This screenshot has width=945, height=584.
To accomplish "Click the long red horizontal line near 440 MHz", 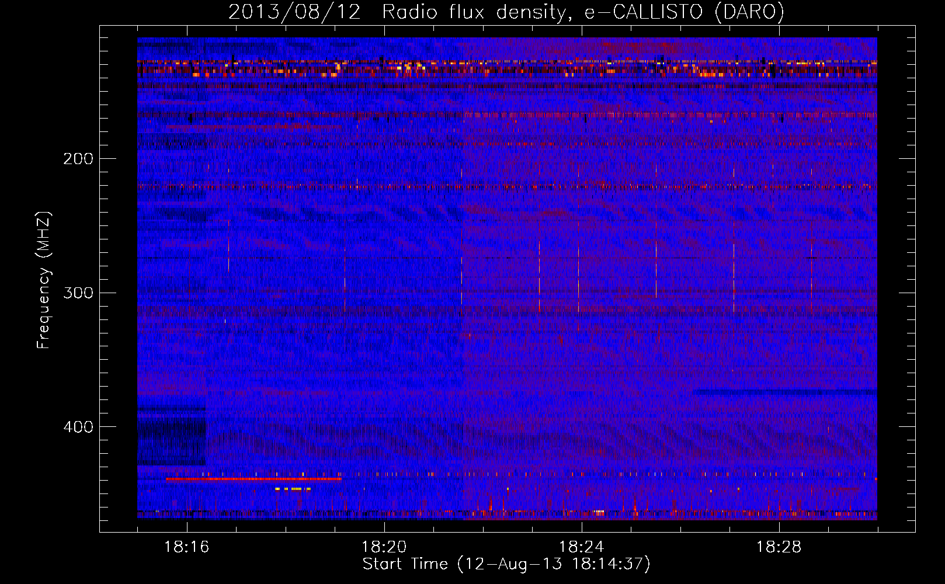I will [253, 479].
